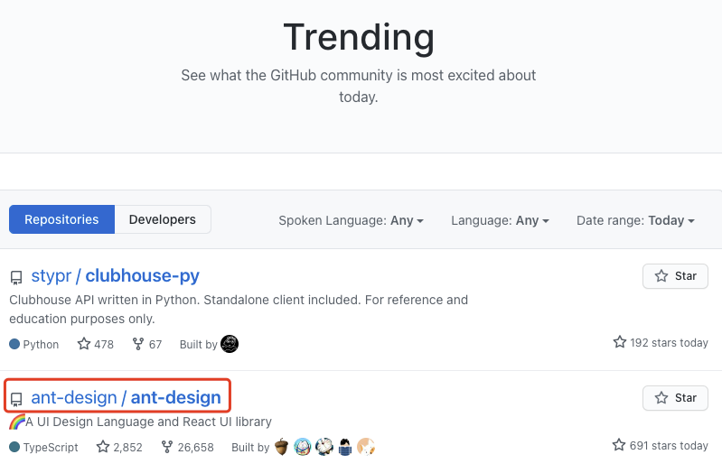Click the clubhouse-py contributor avatar
The width and height of the screenshot is (722, 473).
[230, 344]
